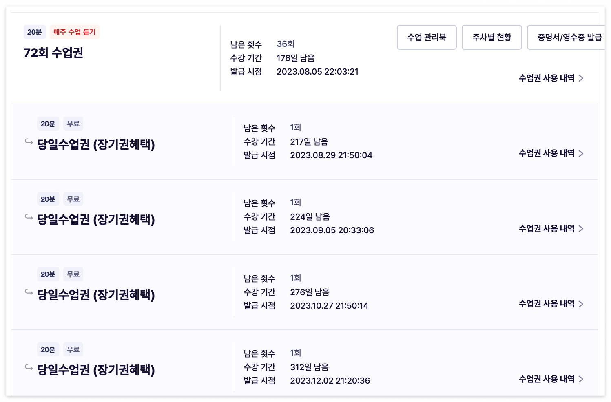Open 사용 내역 for ticket issued 2023.09.05

click(551, 229)
